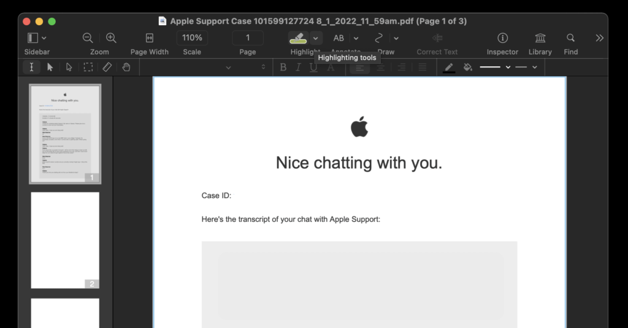Screen dimensions: 628x328
Task: Open the Sidebar options chevron
Action: pyautogui.click(x=44, y=38)
